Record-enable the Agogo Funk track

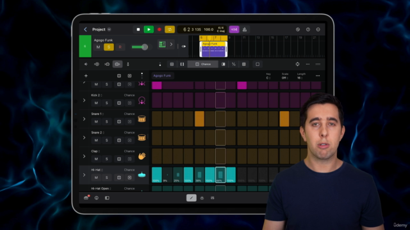[x=120, y=47]
